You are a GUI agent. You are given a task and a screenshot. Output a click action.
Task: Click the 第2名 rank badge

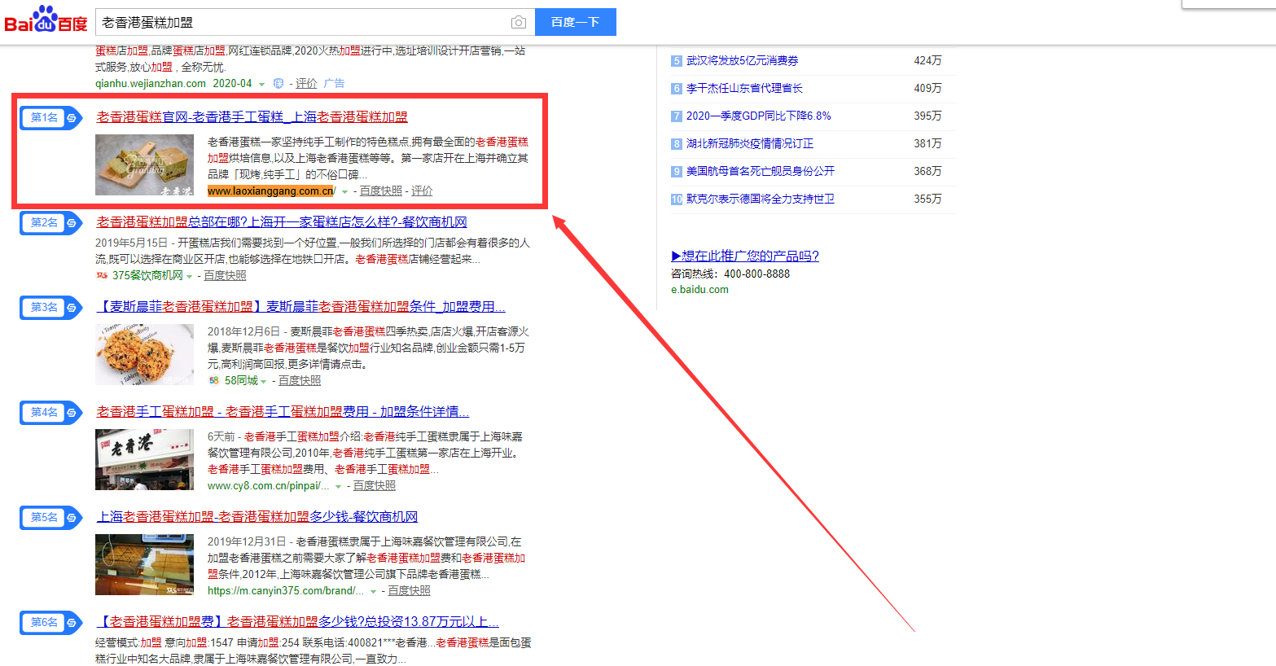coord(50,222)
